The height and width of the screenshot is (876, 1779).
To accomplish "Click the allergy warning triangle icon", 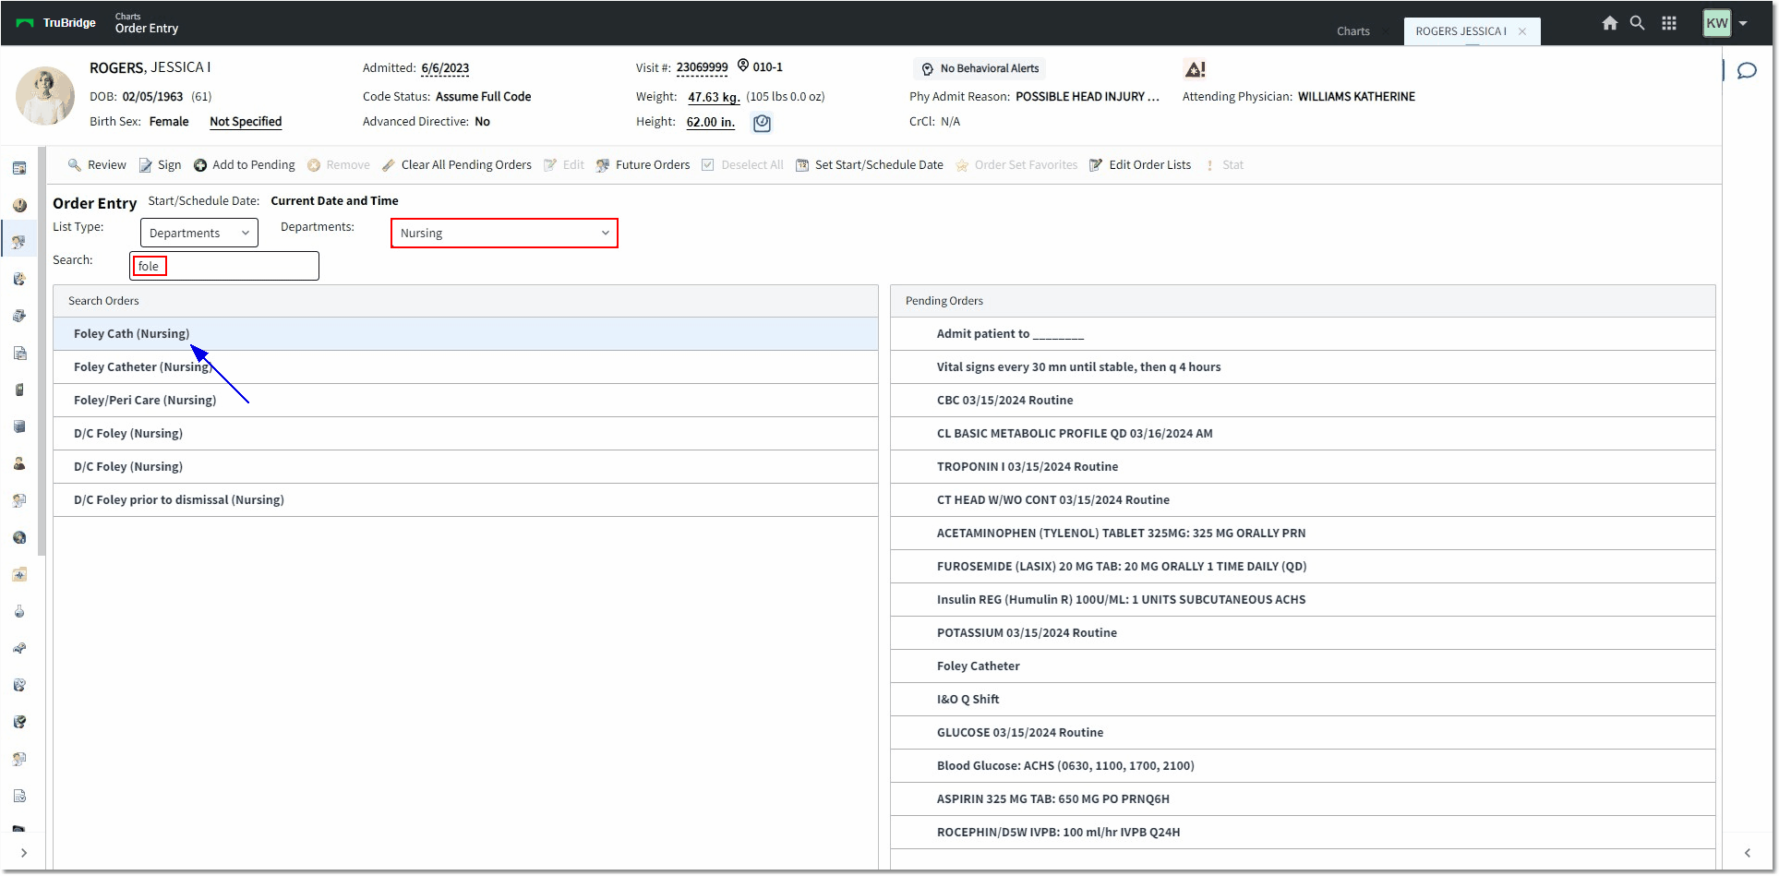I will pyautogui.click(x=1195, y=69).
